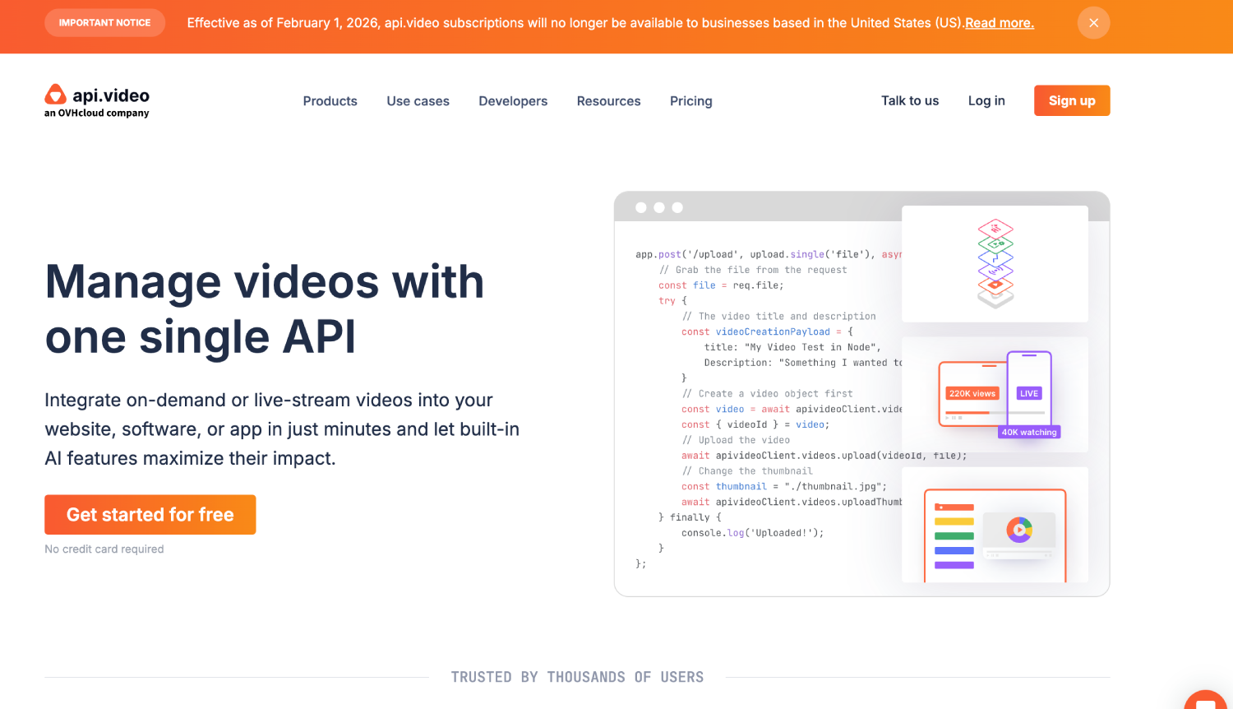The width and height of the screenshot is (1233, 709).
Task: Open the Products menu
Action: point(330,101)
